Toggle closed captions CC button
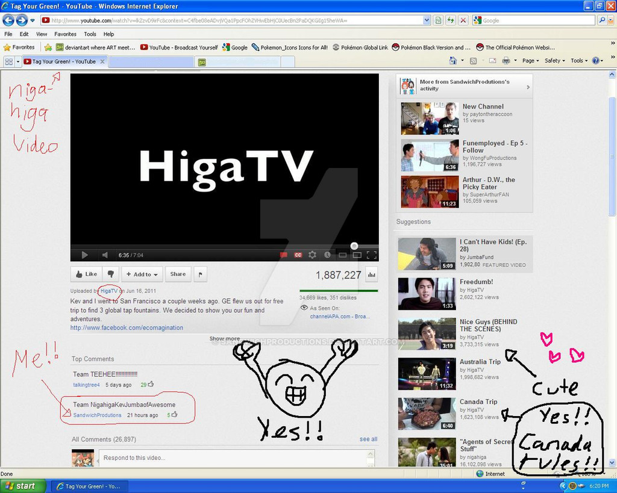 [x=298, y=255]
